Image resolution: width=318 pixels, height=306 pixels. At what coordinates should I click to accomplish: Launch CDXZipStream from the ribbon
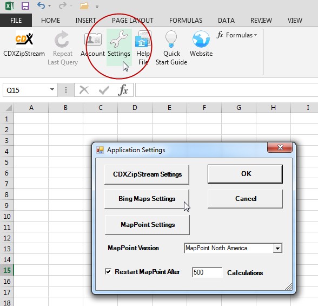click(24, 44)
